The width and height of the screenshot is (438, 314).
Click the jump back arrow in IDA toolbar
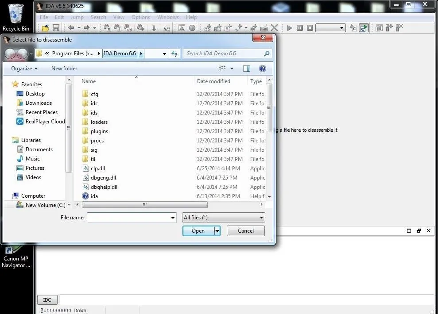(x=71, y=27)
